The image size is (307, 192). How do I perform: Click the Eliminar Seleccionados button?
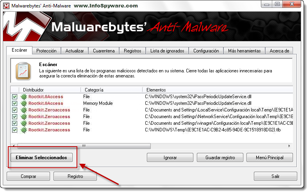(41, 158)
